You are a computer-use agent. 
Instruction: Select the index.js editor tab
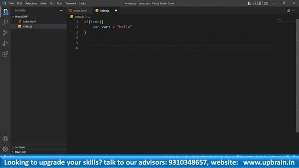coord(106,10)
